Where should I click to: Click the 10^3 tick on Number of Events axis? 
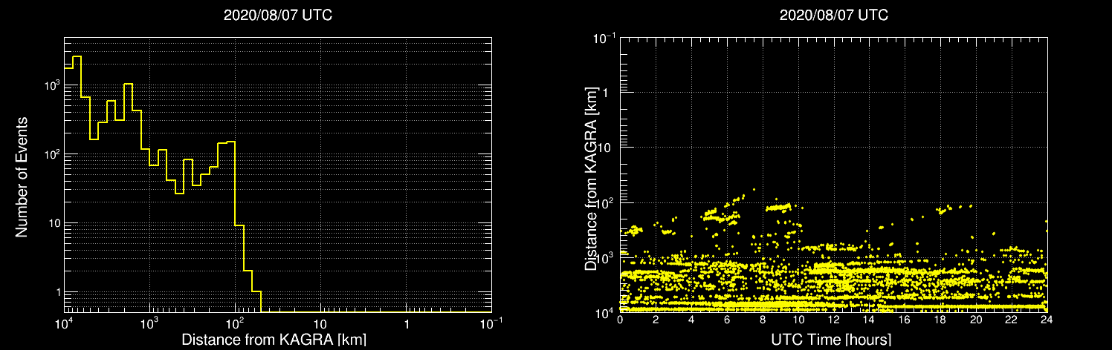(51, 85)
